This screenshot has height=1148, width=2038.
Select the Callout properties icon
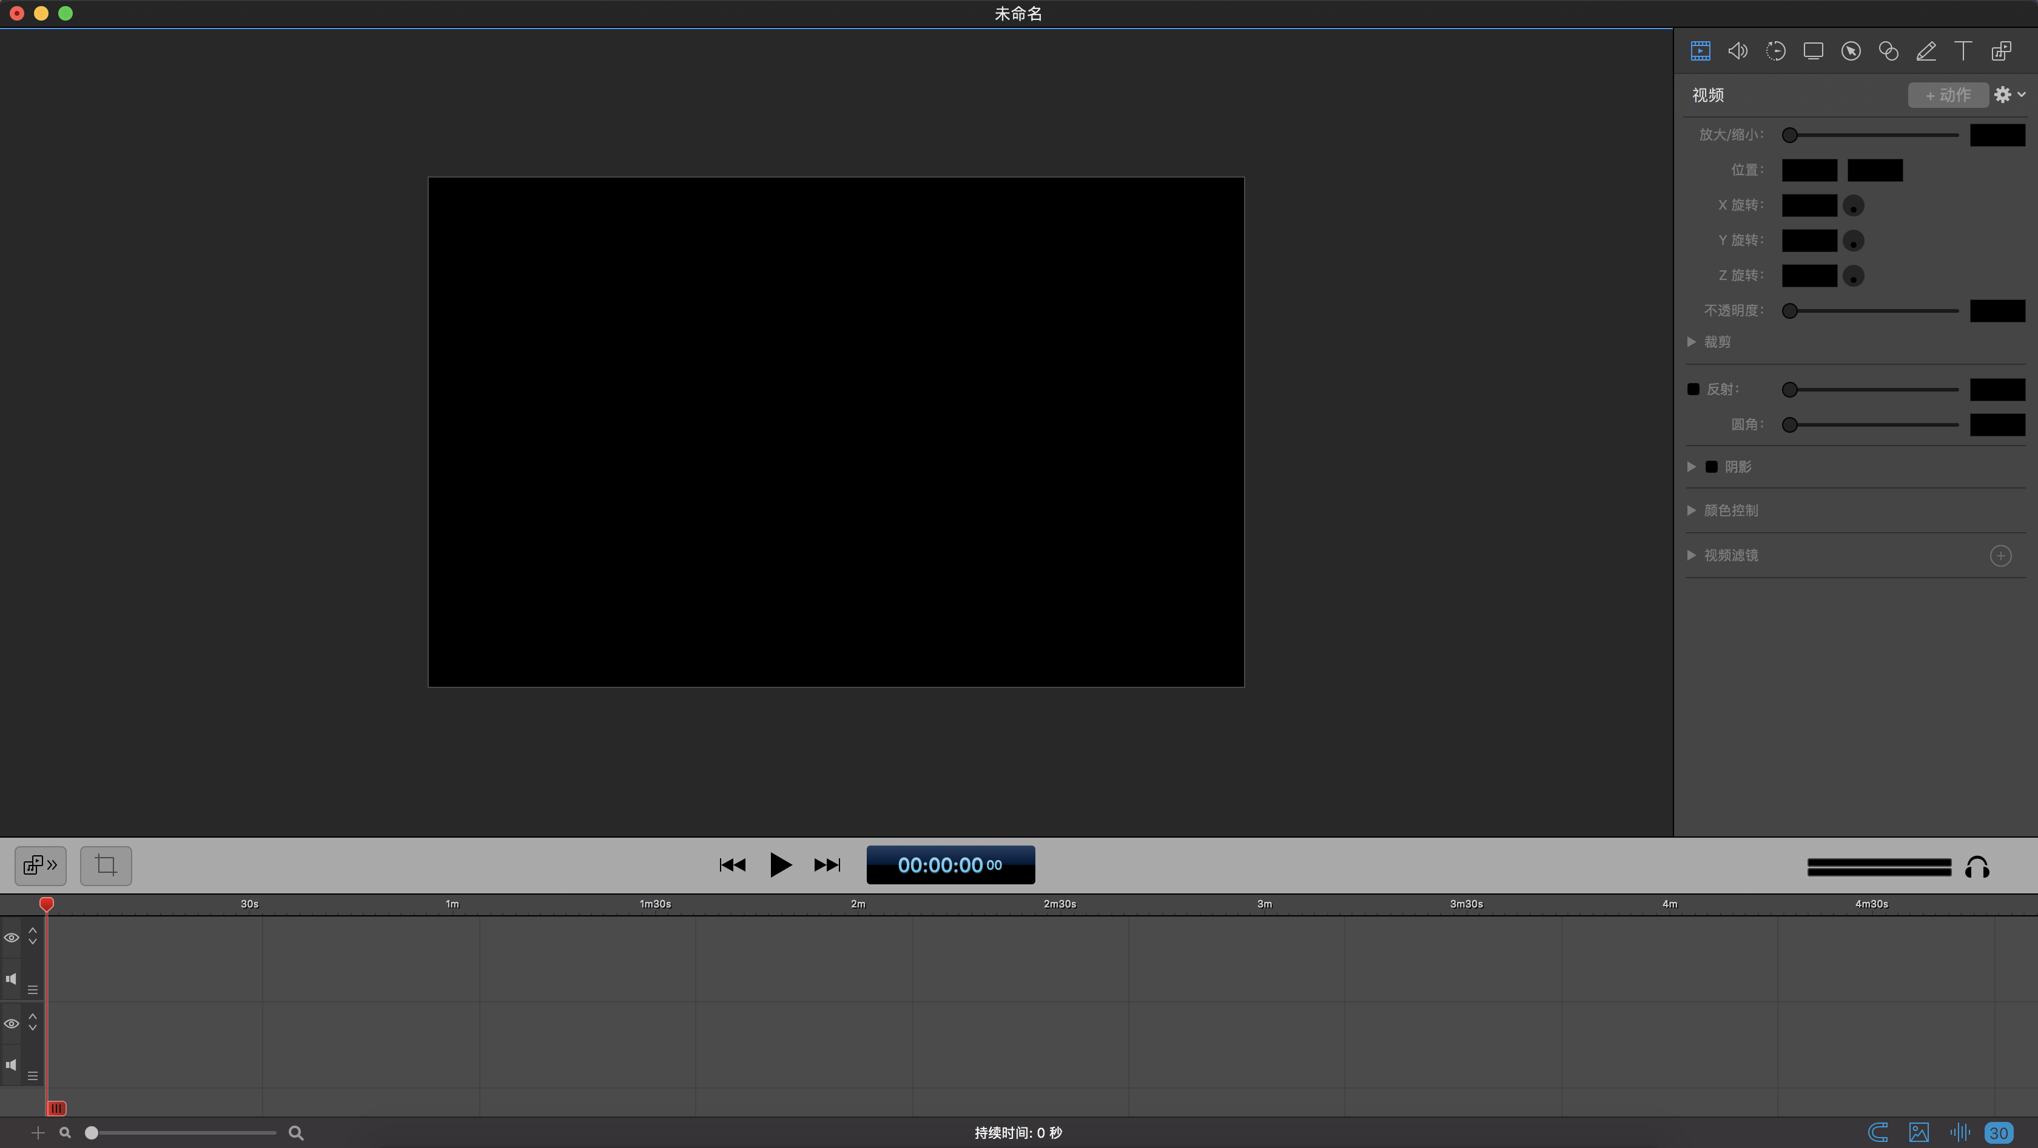click(x=1851, y=52)
